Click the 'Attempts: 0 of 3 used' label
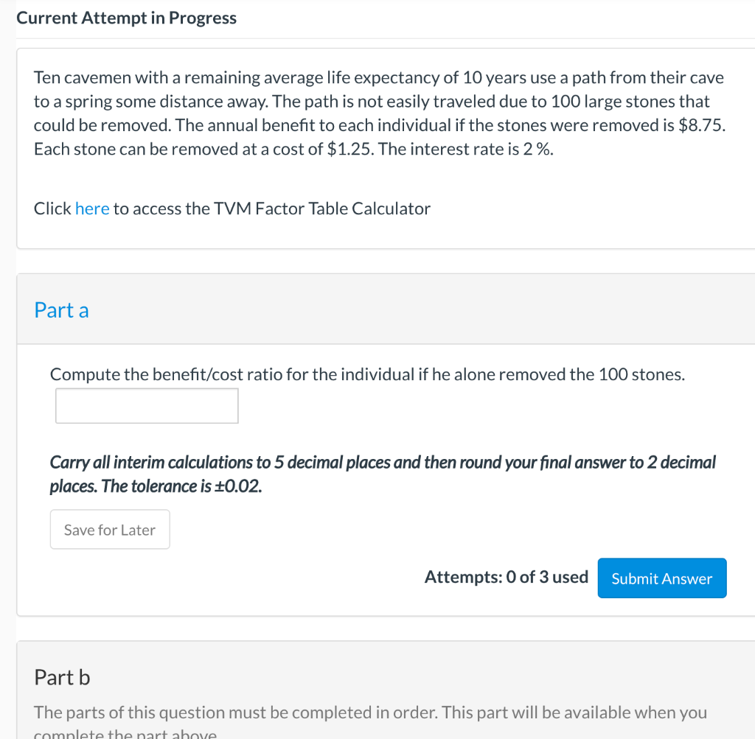Viewport: 755px width, 739px height. [506, 578]
